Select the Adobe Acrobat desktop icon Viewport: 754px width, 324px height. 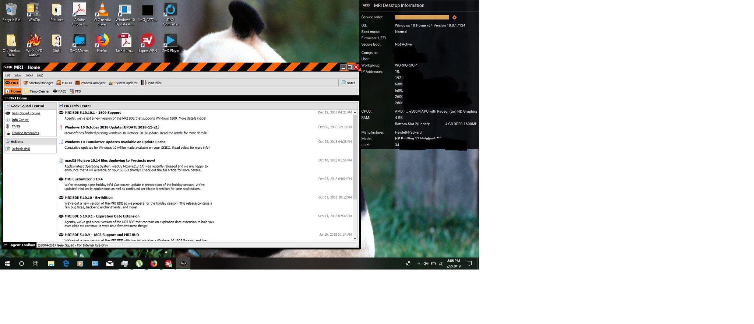coord(80,14)
